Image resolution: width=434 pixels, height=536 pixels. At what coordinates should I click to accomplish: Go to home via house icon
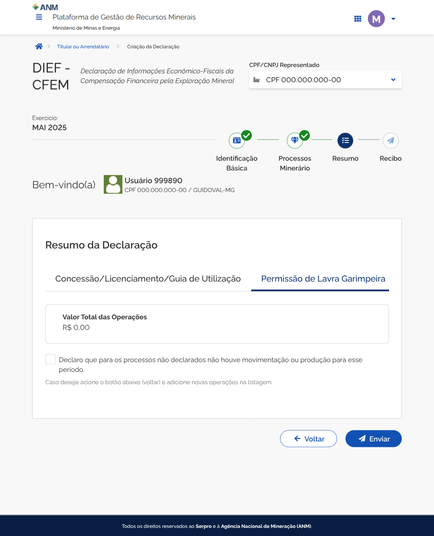(39, 47)
